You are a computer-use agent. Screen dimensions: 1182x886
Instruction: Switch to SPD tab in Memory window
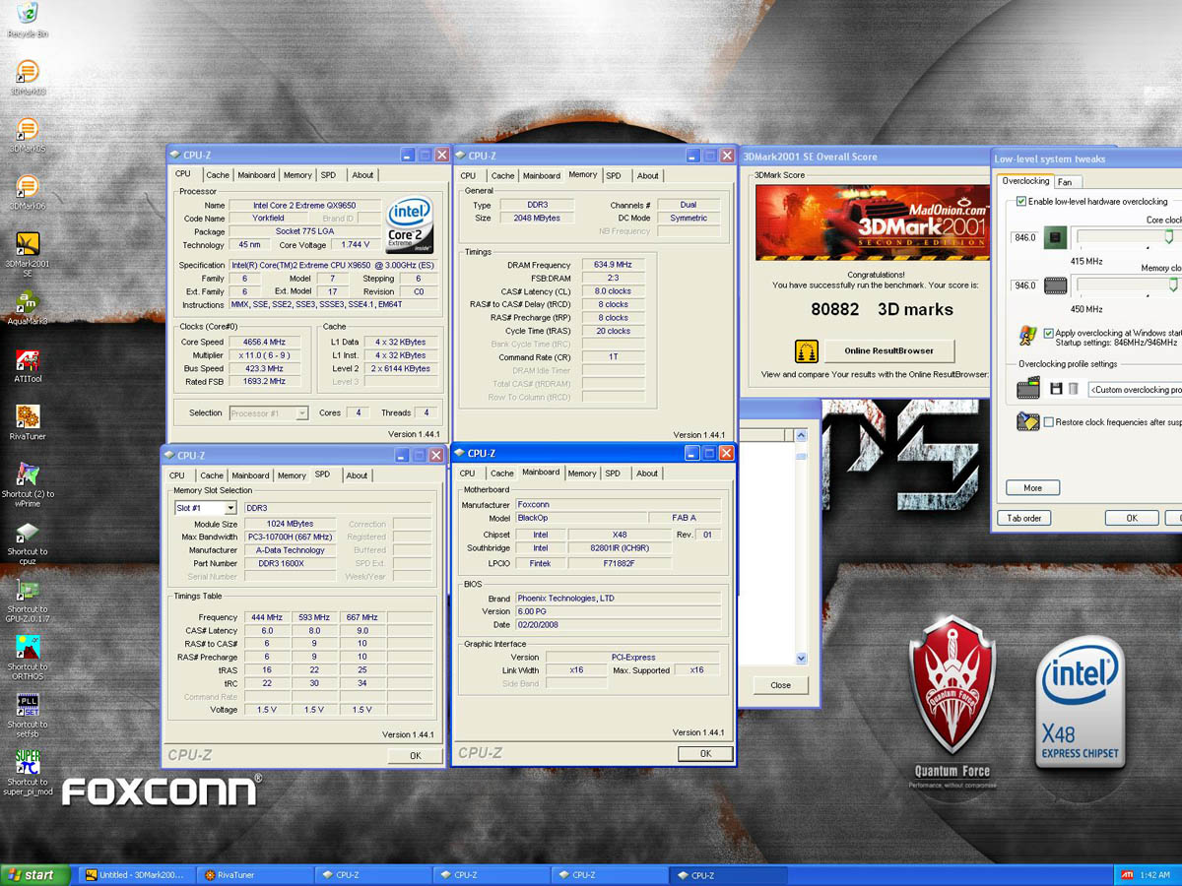pos(614,175)
